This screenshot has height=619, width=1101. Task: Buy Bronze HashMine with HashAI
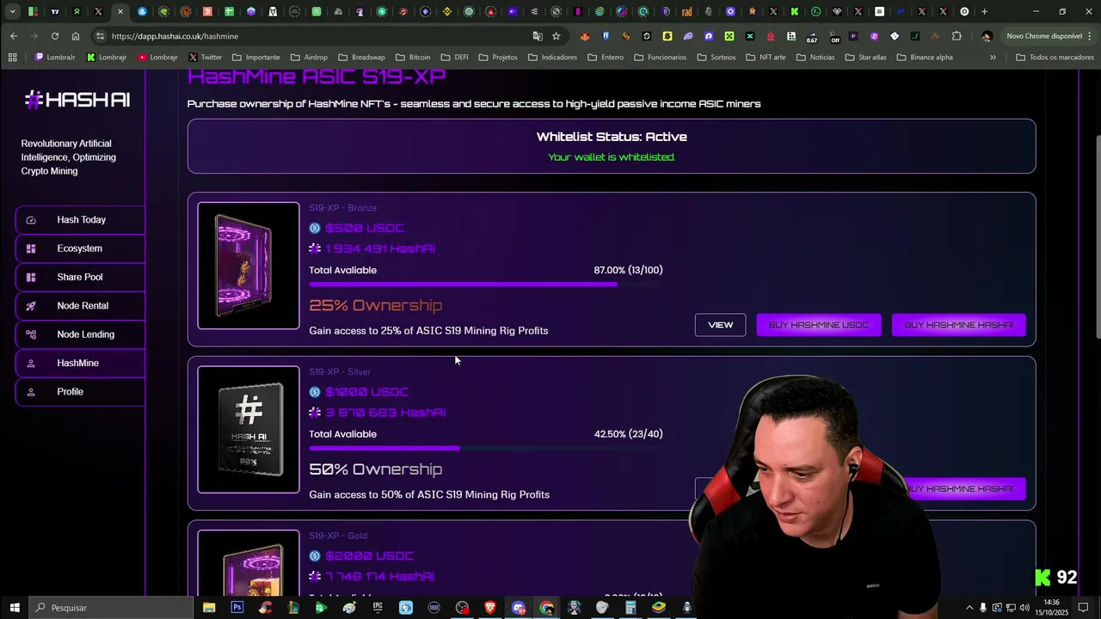[958, 325]
